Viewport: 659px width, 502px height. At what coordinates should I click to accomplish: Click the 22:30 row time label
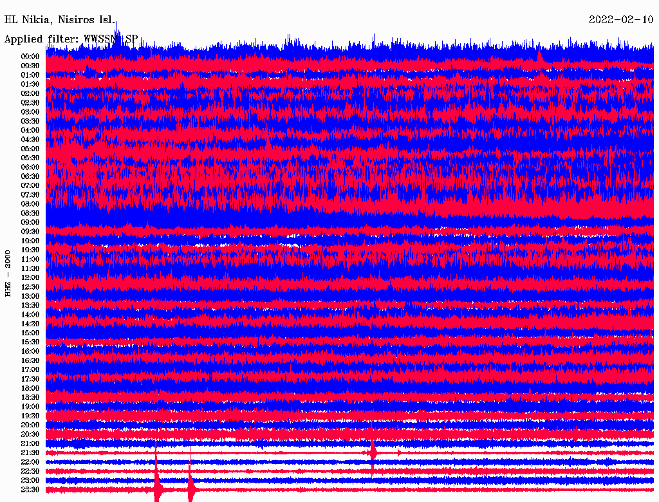(x=30, y=471)
